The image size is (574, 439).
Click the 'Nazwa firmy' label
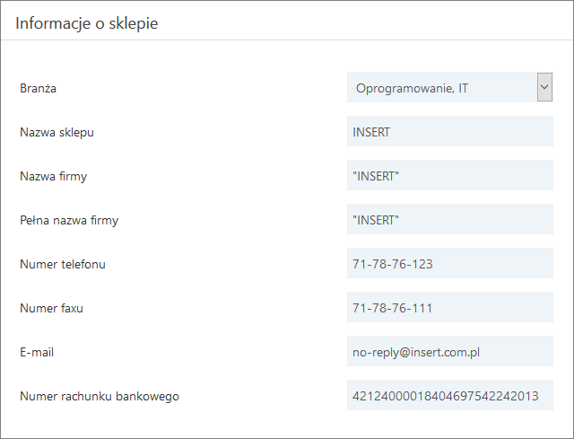(x=53, y=176)
